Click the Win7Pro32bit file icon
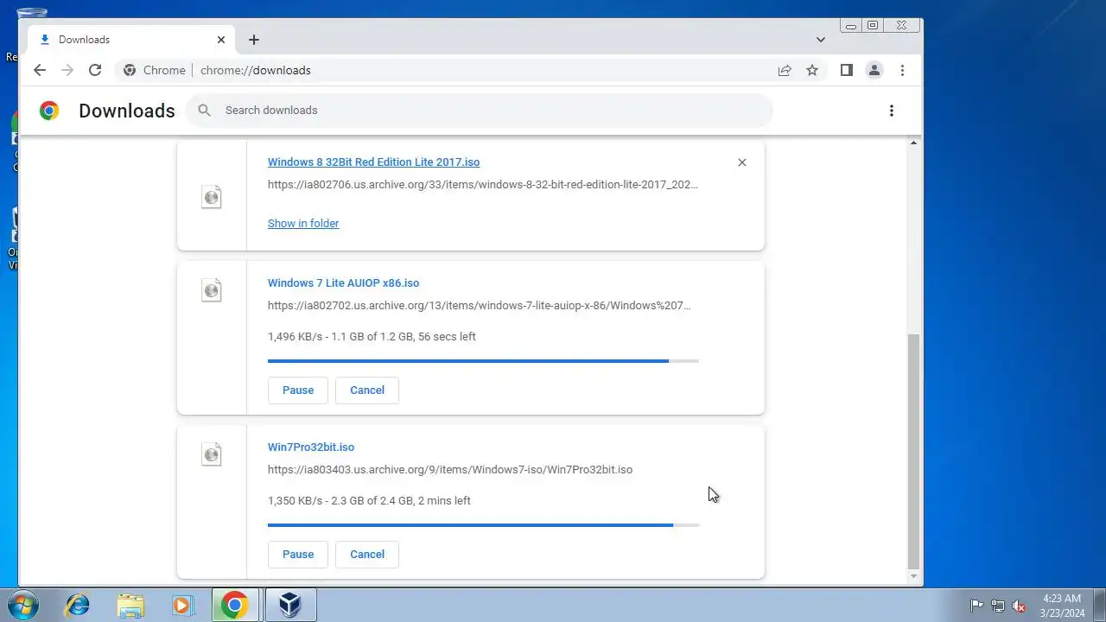The height and width of the screenshot is (622, 1106). click(x=212, y=454)
